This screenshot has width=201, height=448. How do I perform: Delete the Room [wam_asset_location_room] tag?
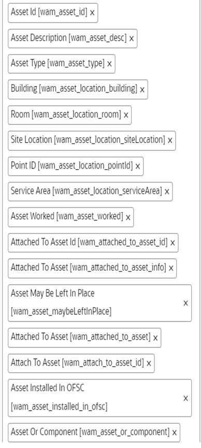[x=125, y=115]
